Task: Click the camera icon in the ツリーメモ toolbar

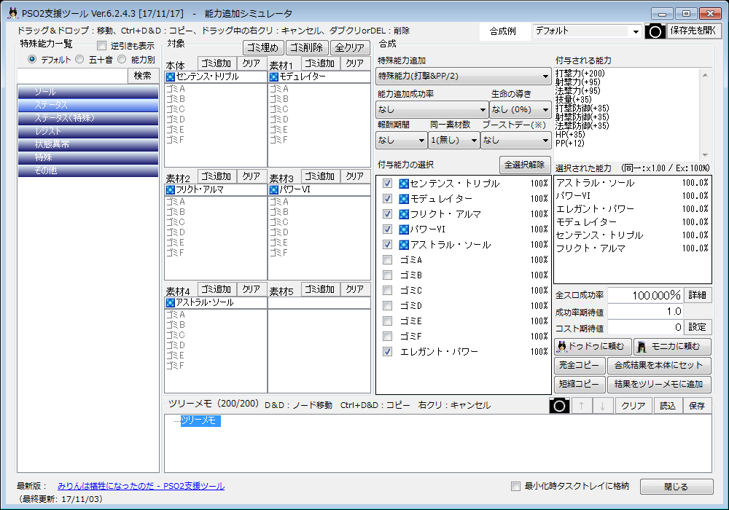Action: coord(559,406)
